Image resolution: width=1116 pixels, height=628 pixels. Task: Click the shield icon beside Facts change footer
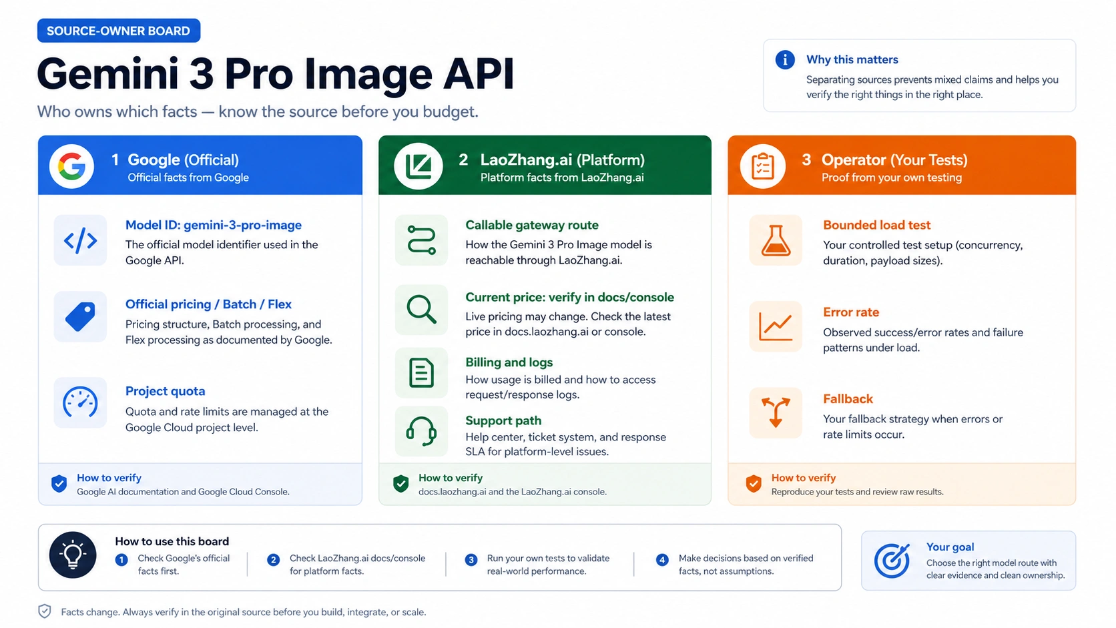pyautogui.click(x=45, y=611)
